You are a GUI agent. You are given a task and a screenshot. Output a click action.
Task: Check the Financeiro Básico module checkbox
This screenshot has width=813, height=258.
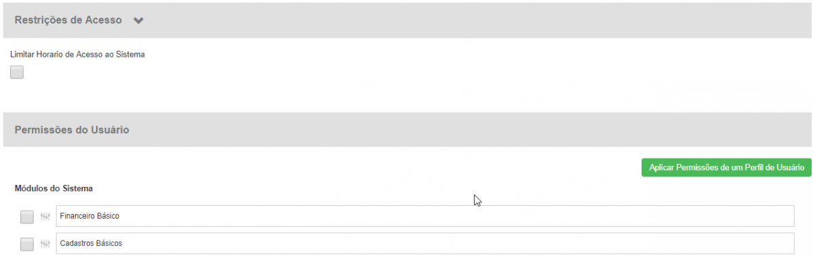point(27,217)
